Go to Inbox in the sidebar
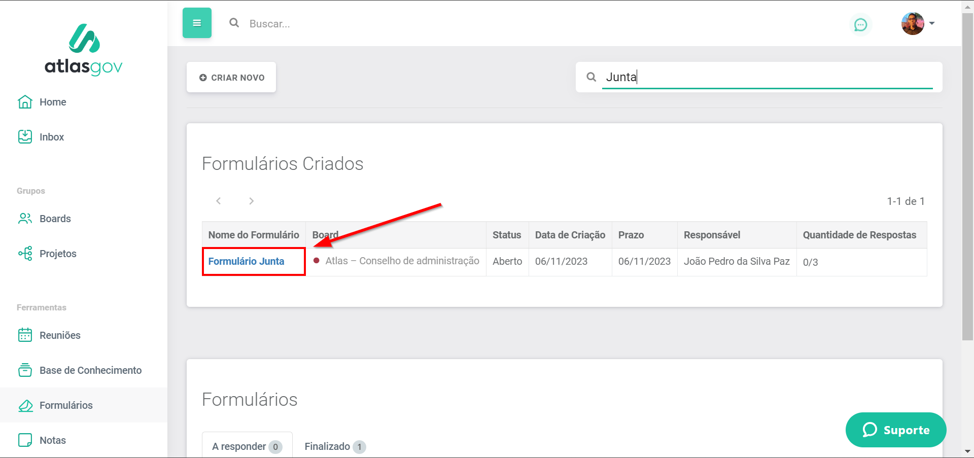Image resolution: width=974 pixels, height=458 pixels. pos(51,137)
